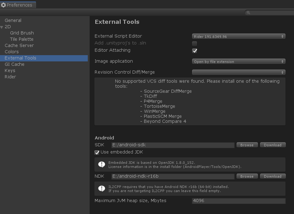Enable Editor Attaching
This screenshot has height=214, width=294.
point(194,50)
